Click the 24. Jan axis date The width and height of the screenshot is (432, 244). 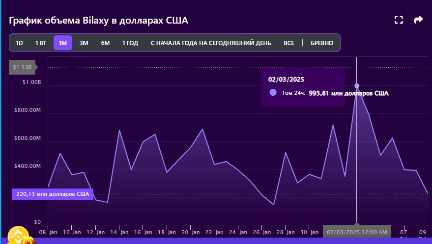[238, 232]
